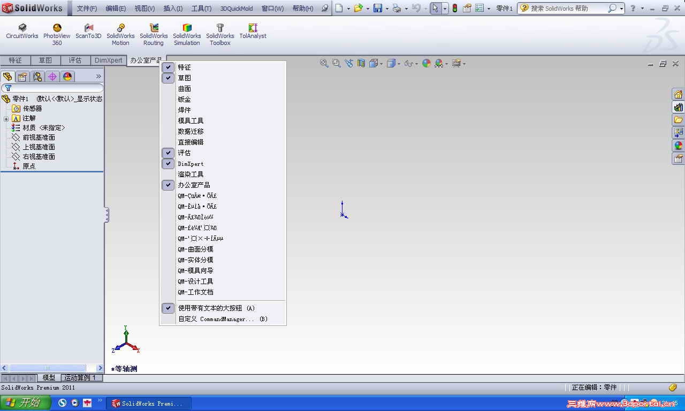Click the Windows 开始 start button

26,403
